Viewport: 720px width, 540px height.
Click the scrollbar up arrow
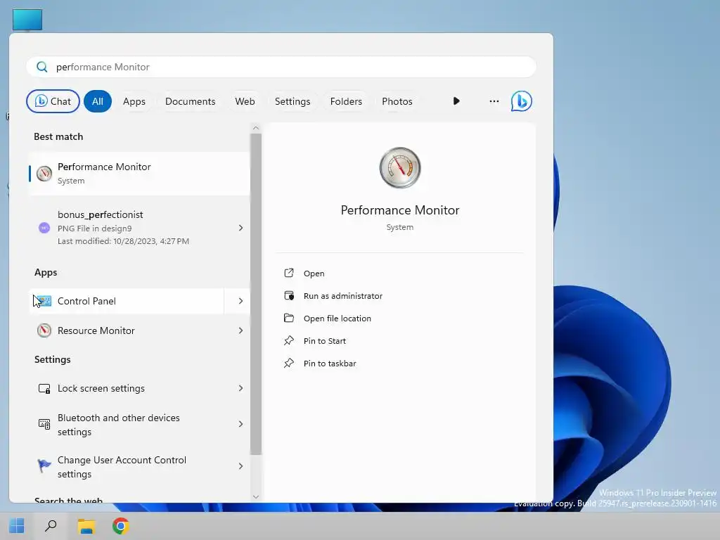(x=256, y=128)
